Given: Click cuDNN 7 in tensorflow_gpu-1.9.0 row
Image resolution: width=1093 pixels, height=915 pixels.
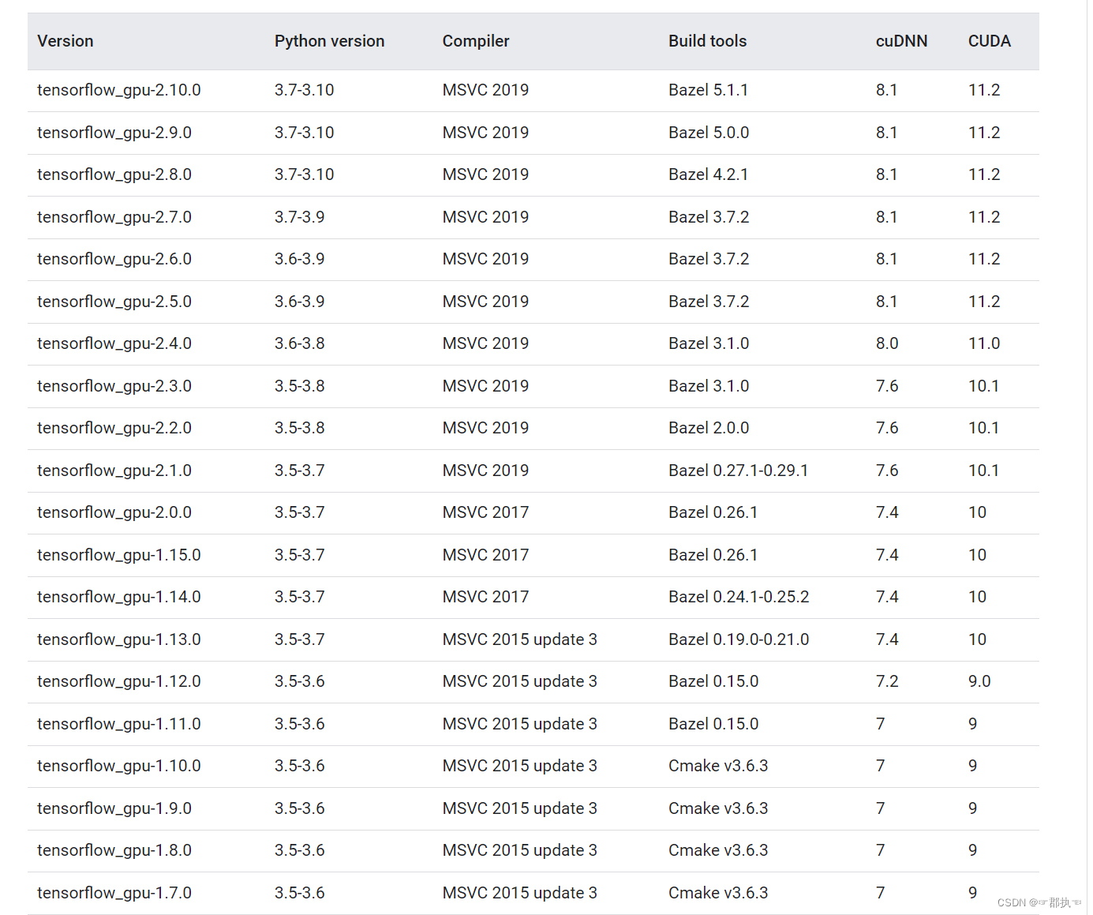Looking at the screenshot, I should [881, 808].
